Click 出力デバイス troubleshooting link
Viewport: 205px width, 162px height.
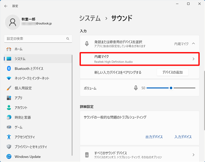tap(154, 137)
